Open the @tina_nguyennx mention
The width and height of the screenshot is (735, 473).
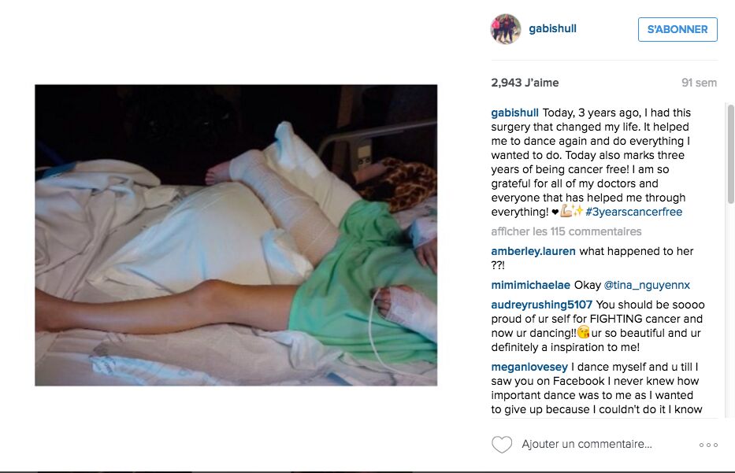point(647,285)
